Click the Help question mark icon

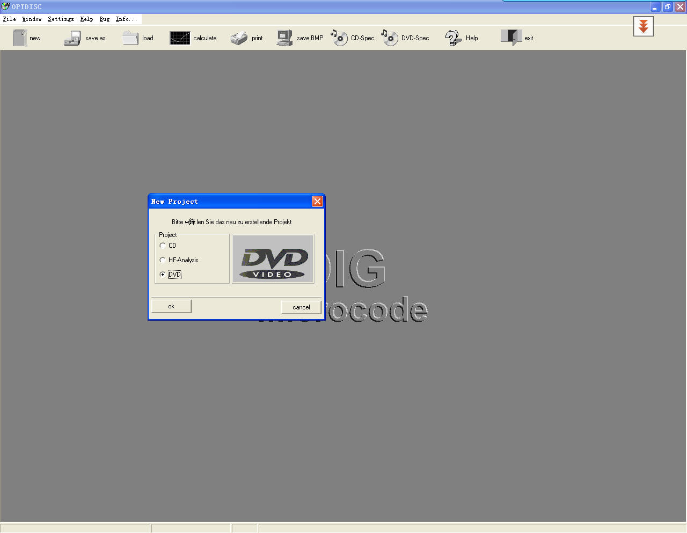coord(454,38)
